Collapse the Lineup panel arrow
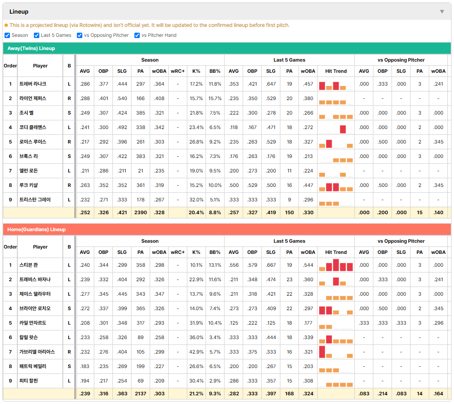 pyautogui.click(x=442, y=12)
